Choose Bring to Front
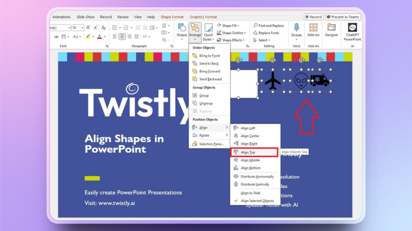Image resolution: width=412 pixels, height=231 pixels. [209, 55]
